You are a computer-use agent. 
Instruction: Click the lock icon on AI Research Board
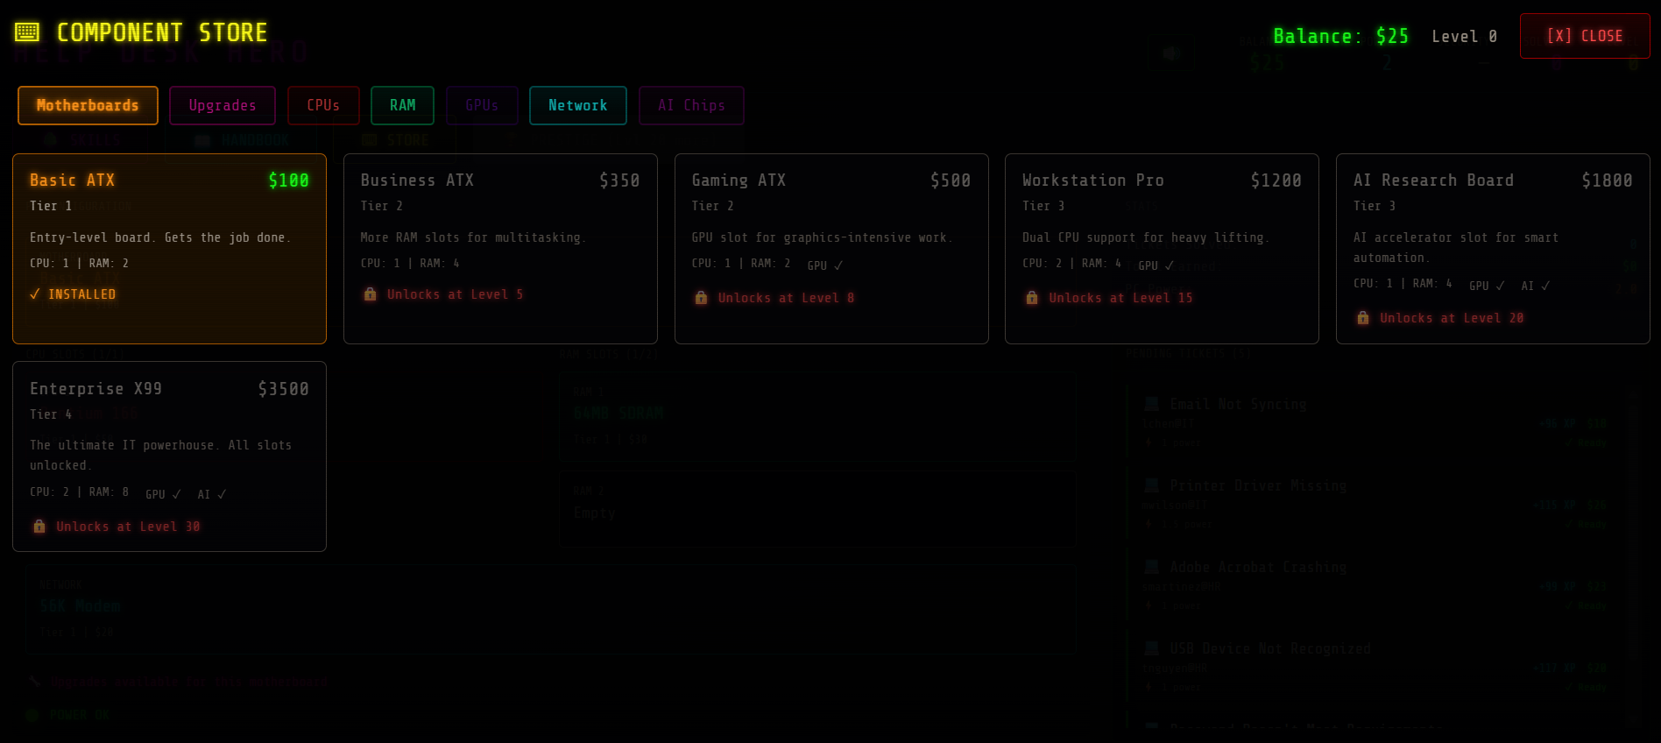(1362, 318)
